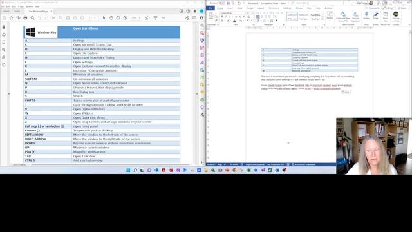The width and height of the screenshot is (412, 232).
Task: Print the PDF using the printer icon
Action: 25,18
